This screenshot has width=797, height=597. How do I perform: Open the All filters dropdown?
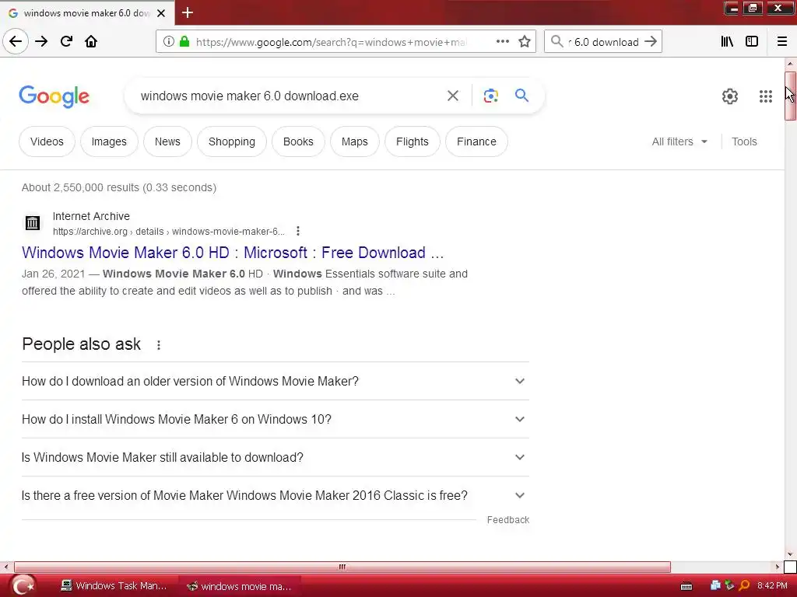pos(679,141)
